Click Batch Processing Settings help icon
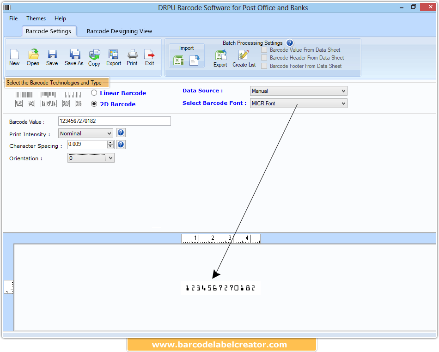 point(290,42)
